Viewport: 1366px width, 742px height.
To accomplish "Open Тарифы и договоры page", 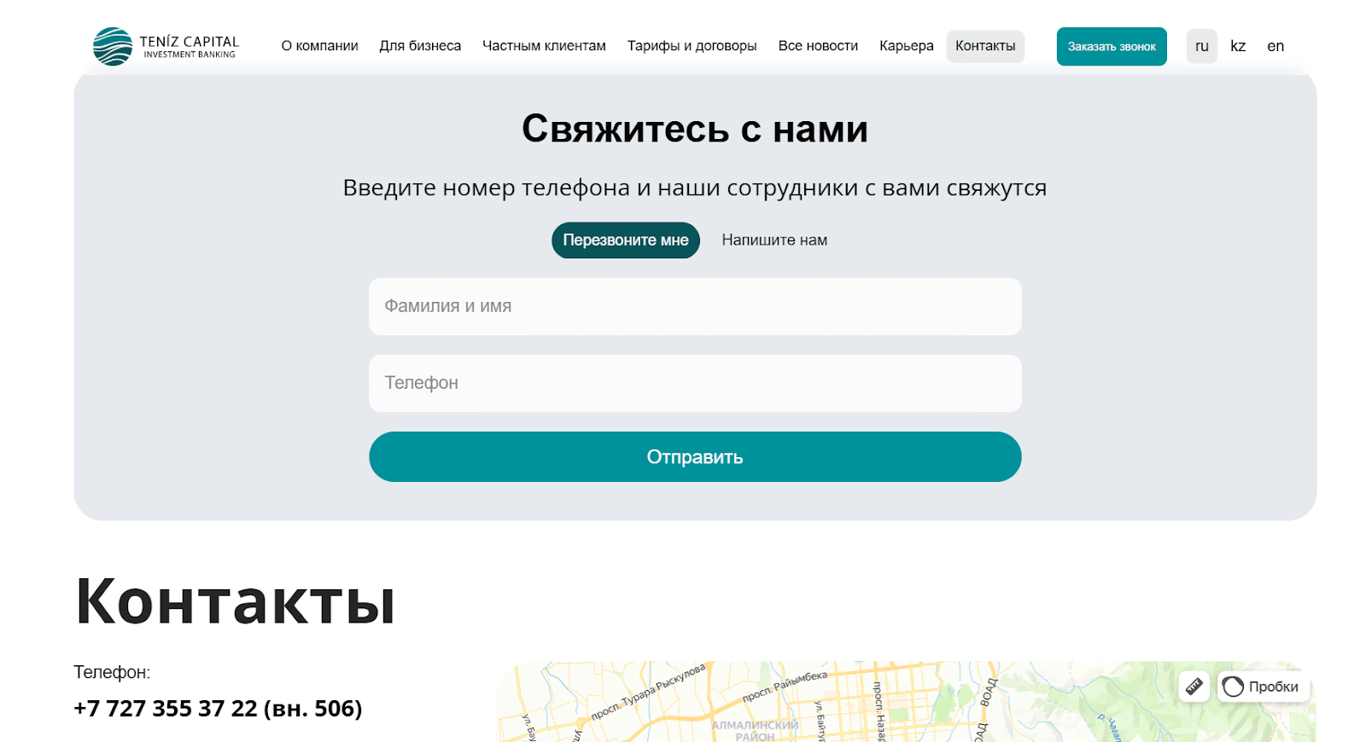I will click(692, 46).
